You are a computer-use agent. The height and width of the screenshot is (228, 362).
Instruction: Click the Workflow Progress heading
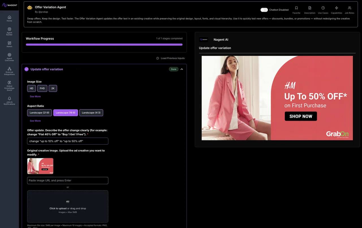pyautogui.click(x=40, y=39)
